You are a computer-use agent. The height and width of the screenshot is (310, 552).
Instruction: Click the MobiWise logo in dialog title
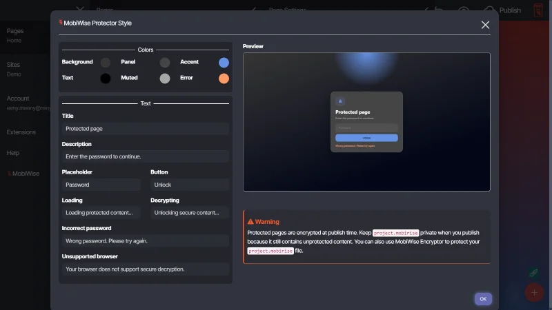coord(61,23)
